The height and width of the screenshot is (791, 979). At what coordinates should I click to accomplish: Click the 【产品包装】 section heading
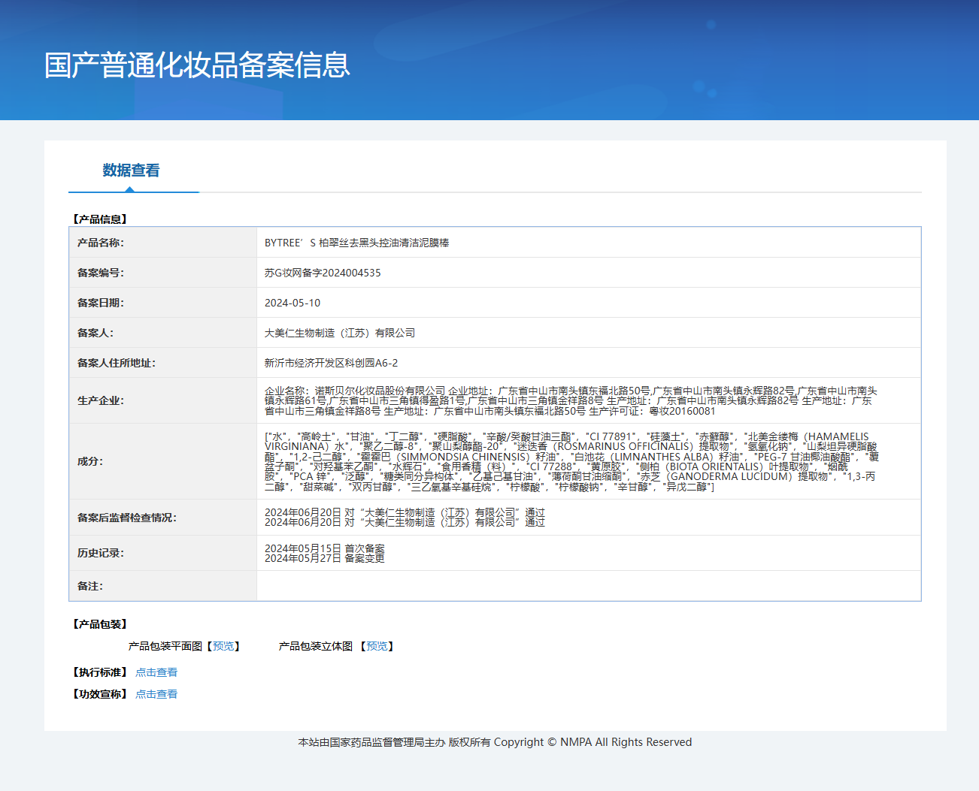click(100, 624)
